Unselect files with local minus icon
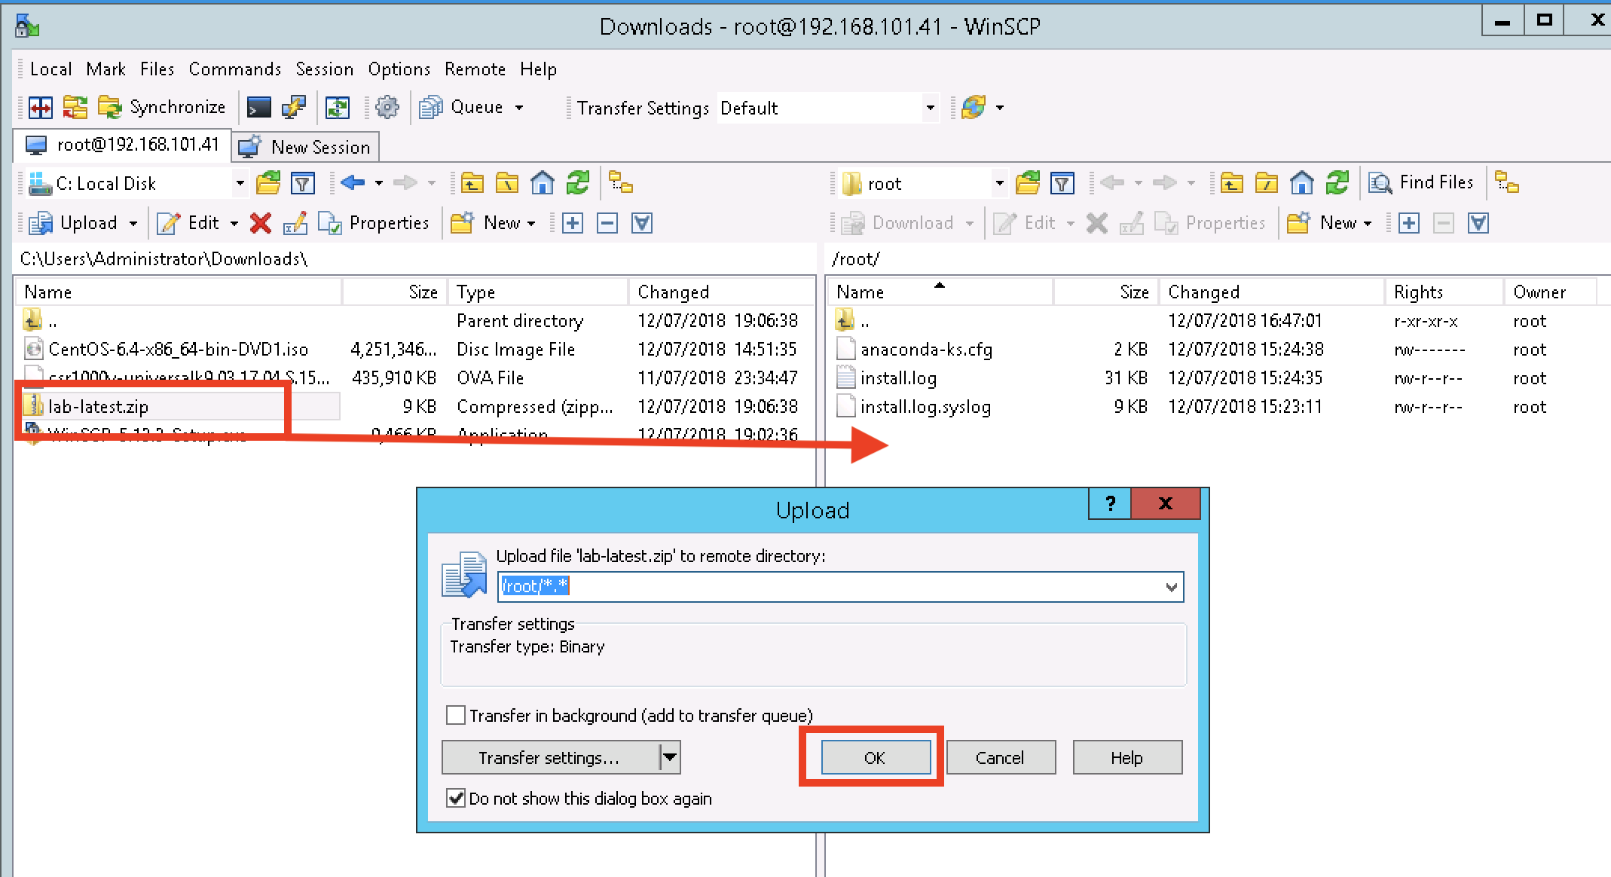The height and width of the screenshot is (877, 1611). (607, 223)
